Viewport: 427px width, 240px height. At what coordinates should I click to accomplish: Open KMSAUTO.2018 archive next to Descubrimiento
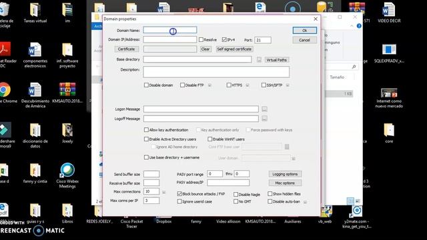67,93
